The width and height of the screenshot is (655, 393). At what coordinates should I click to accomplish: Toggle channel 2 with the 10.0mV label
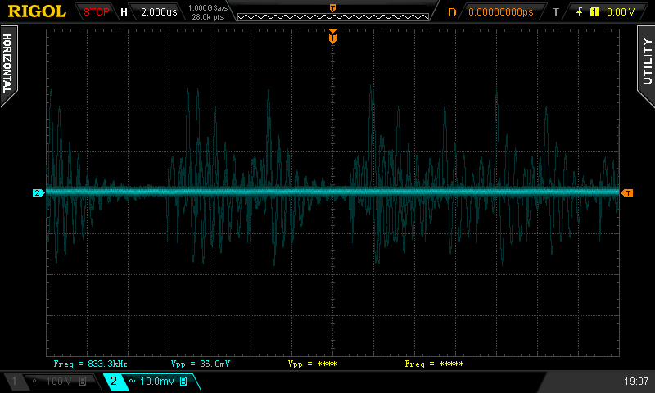[x=152, y=382]
